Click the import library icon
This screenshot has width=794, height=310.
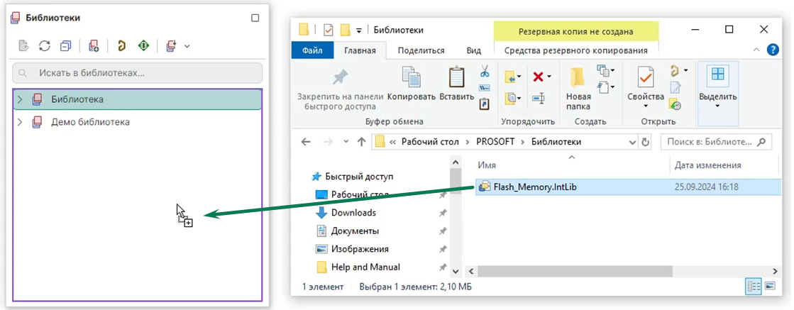(170, 46)
